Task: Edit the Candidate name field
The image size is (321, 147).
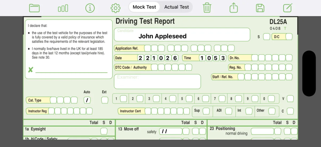Action: 182,35
